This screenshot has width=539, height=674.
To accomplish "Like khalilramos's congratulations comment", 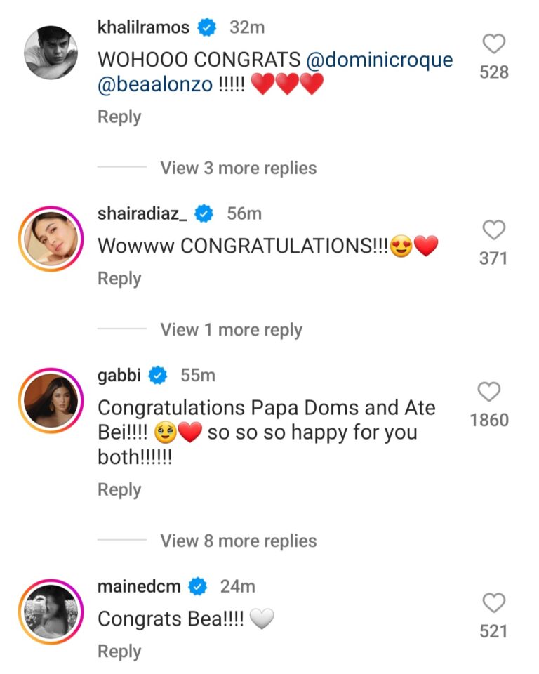I will (x=494, y=44).
